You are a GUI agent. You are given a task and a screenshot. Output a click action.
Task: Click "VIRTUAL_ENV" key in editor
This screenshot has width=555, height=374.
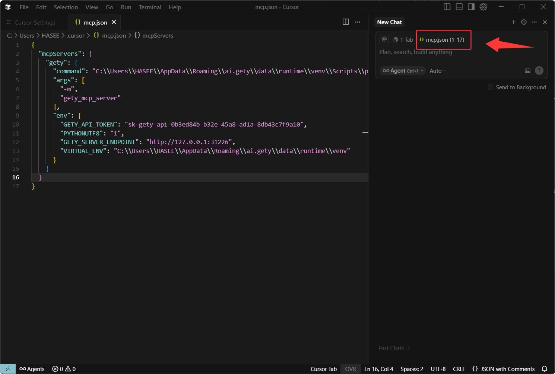(x=83, y=151)
